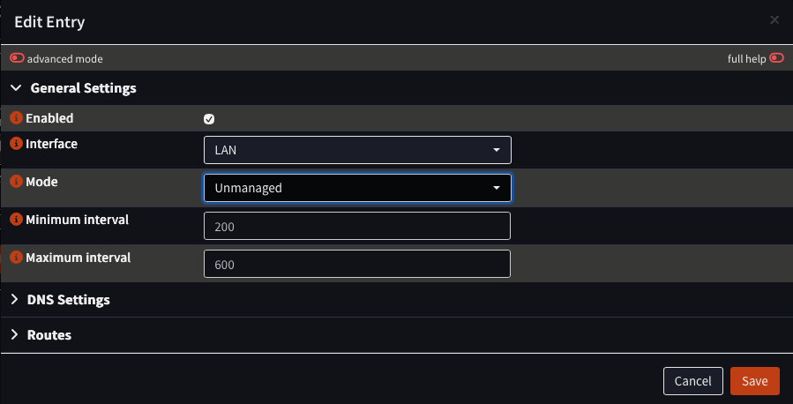Screen dimensions: 793x404
Task: Show help for Maximum interval
Action: tap(16, 258)
